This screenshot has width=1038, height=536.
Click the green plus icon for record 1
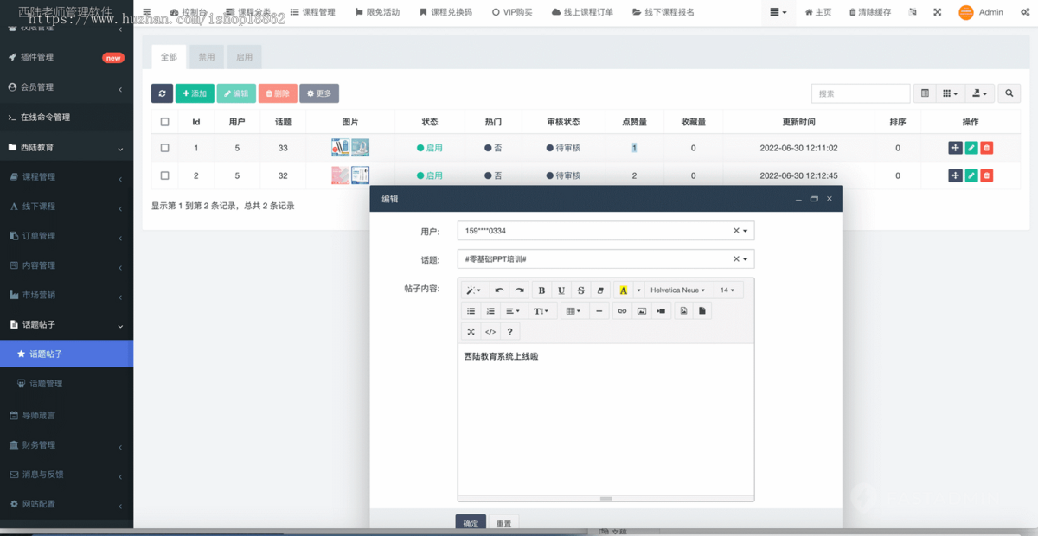(x=955, y=148)
